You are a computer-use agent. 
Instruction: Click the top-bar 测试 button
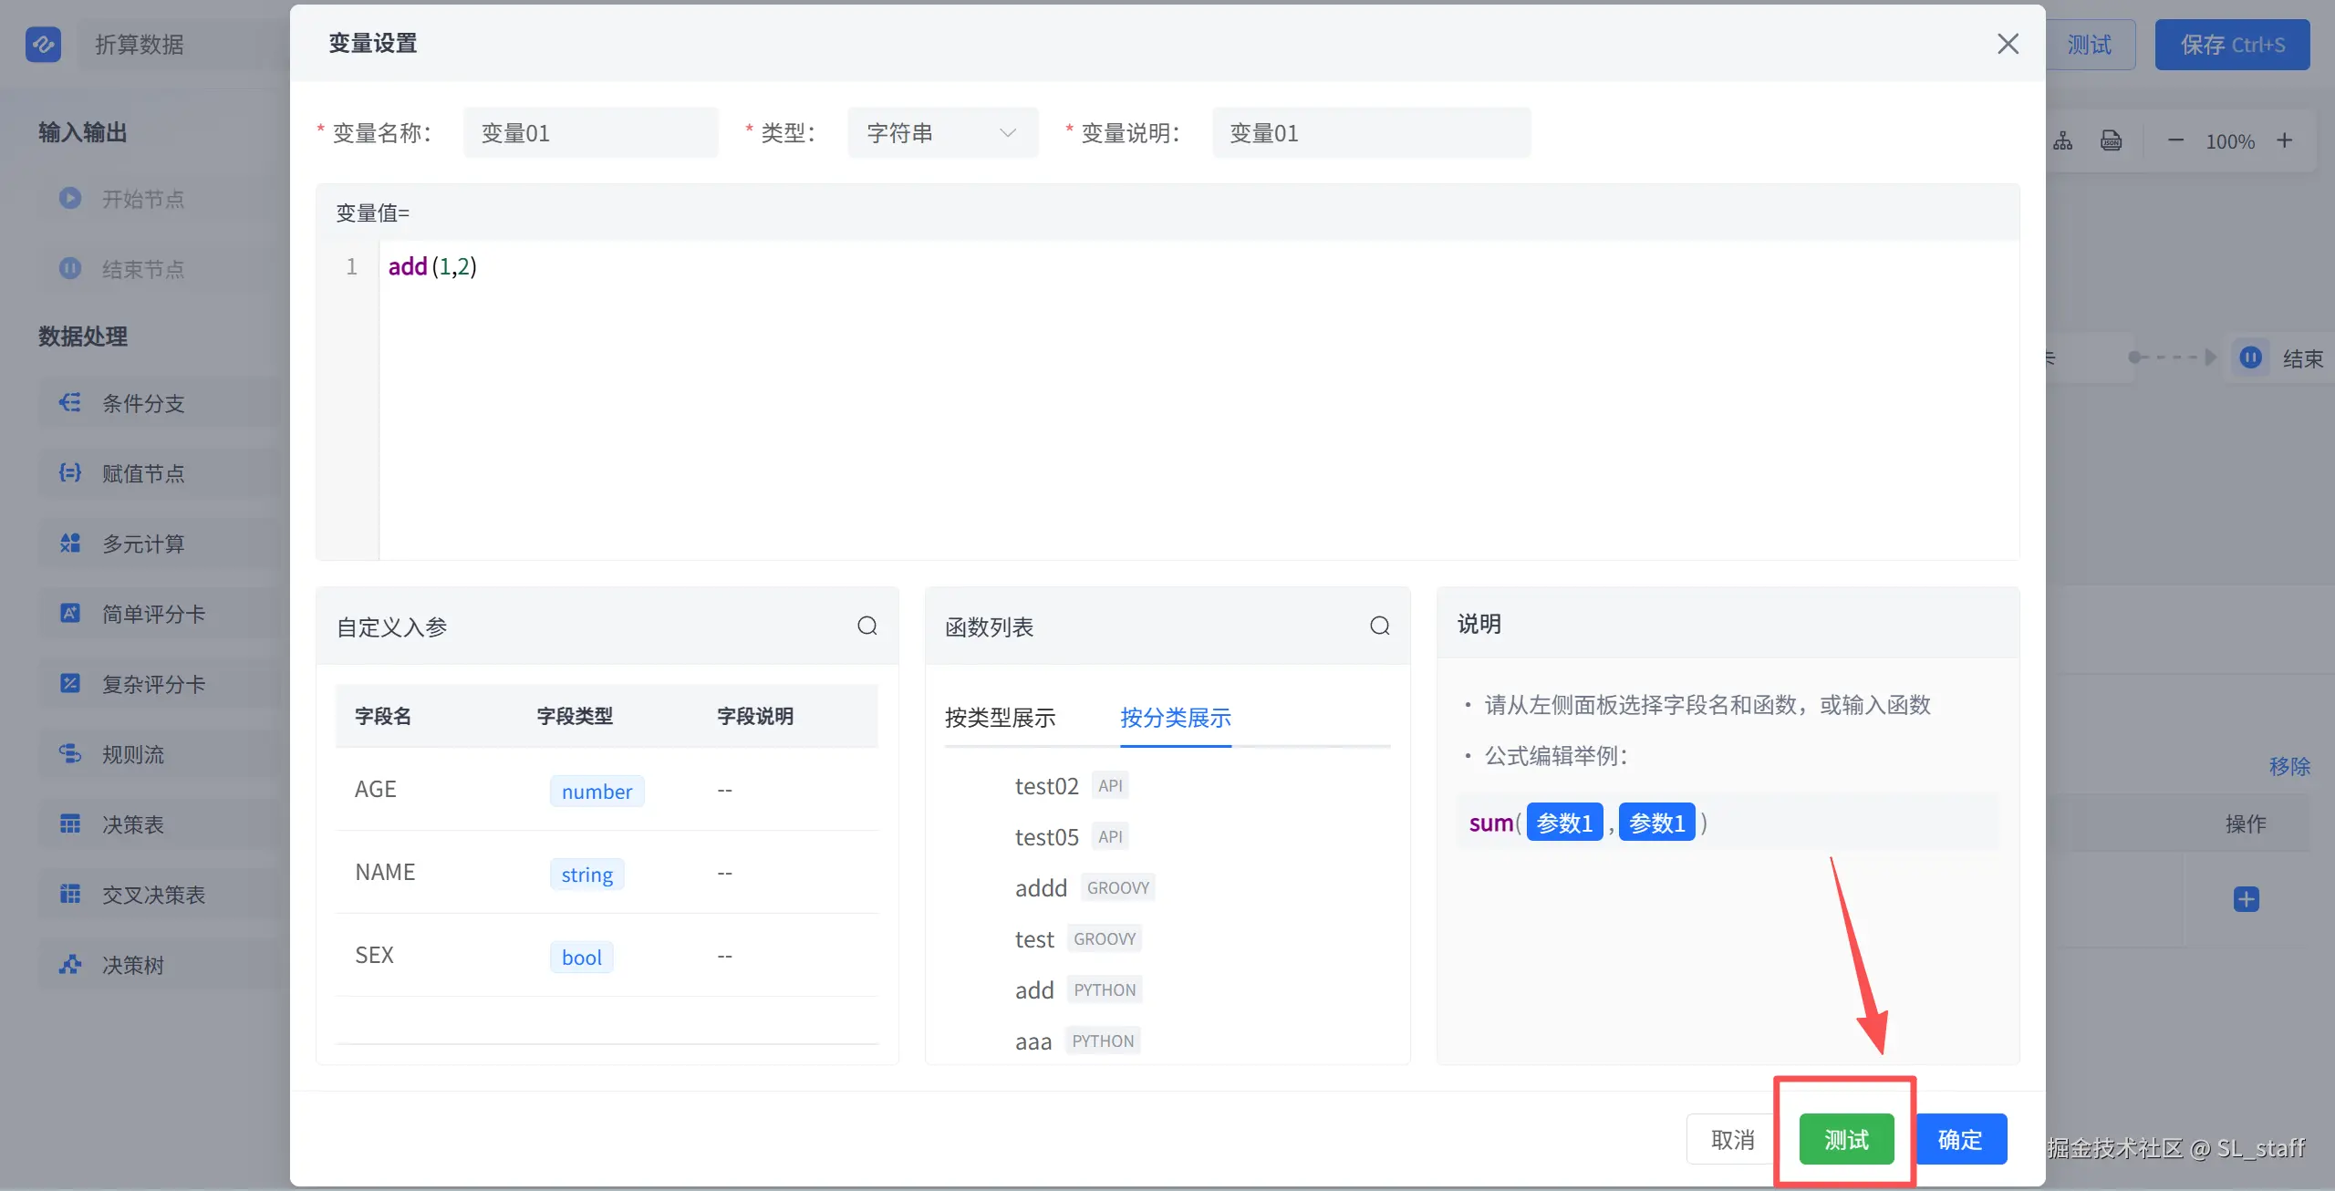[x=2088, y=45]
